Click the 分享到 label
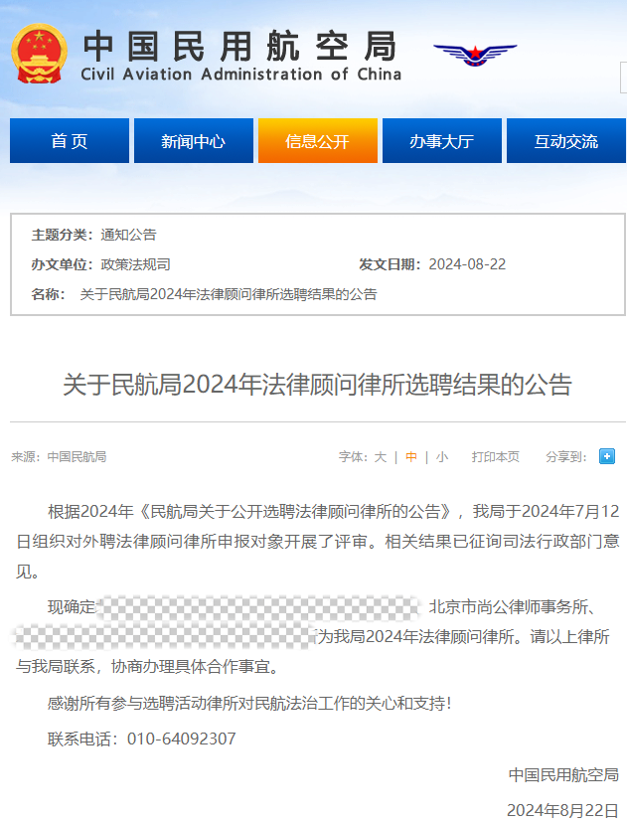The height and width of the screenshot is (823, 627). pos(566,457)
